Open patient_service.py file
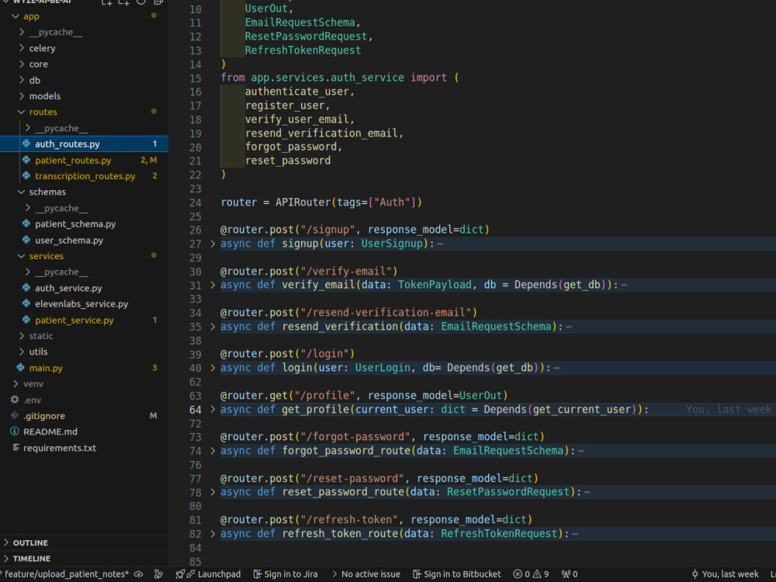The height and width of the screenshot is (582, 776). [74, 320]
